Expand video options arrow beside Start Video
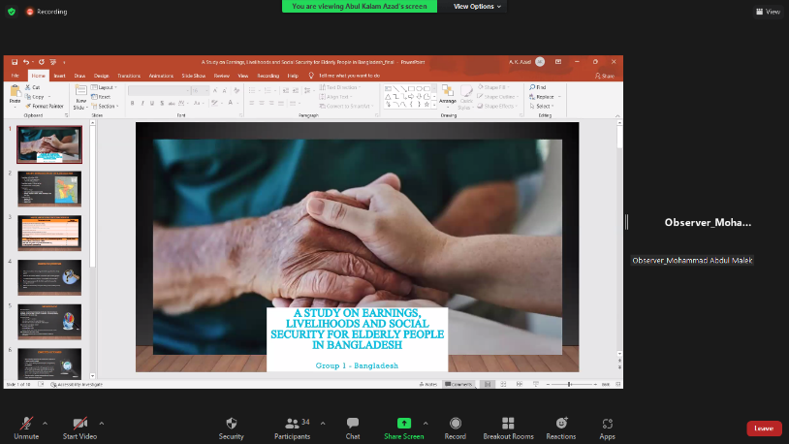This screenshot has width=789, height=444. click(102, 424)
